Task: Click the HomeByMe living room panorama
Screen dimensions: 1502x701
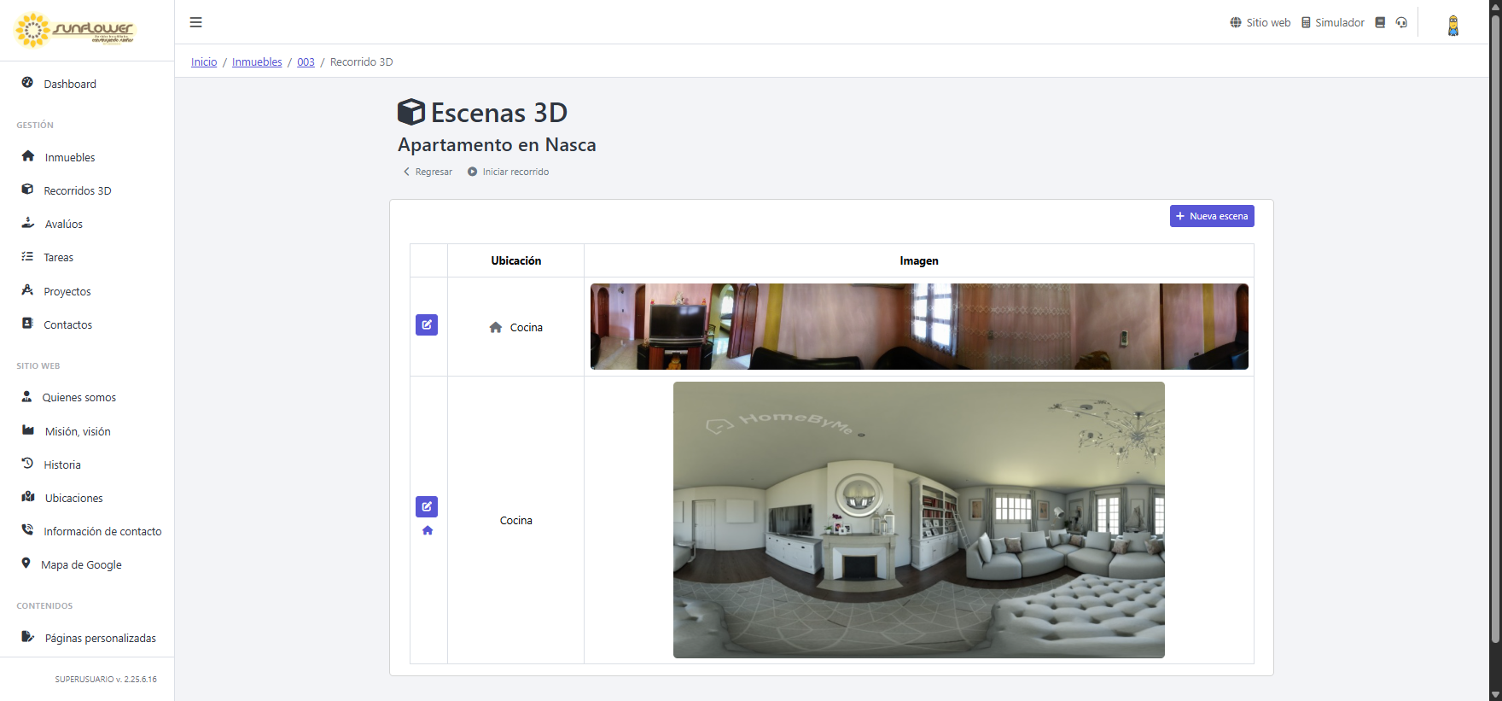Action: pyautogui.click(x=919, y=520)
